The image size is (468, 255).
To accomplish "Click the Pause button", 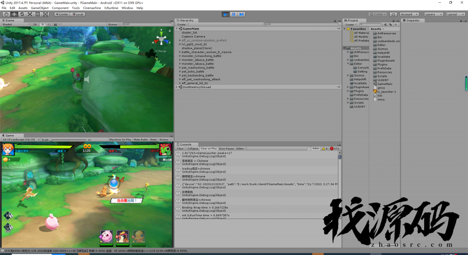I will click(234, 14).
